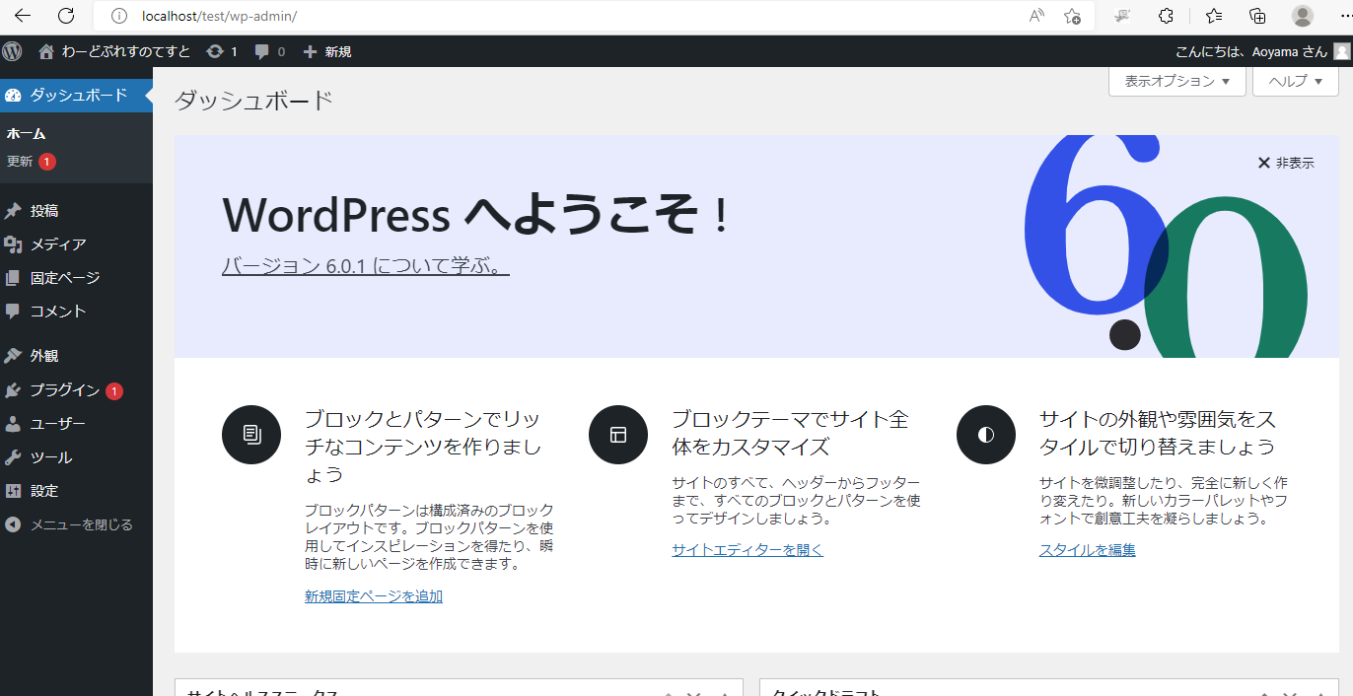Viewport: 1353px width, 696px height.
Task: Click the plugin update count badge
Action: (x=114, y=391)
